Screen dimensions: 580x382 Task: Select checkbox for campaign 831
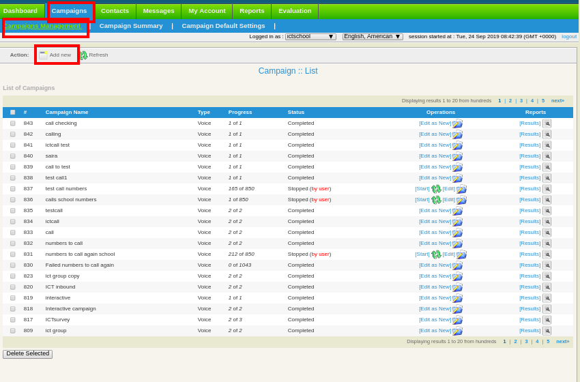12,254
